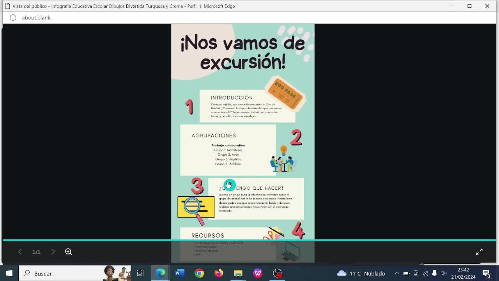Launch Google Chrome from the taskbar
499x281 pixels.
pos(199,273)
